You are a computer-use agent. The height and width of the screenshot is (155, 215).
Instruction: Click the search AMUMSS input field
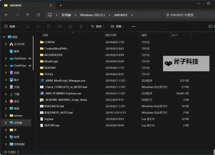189,15
